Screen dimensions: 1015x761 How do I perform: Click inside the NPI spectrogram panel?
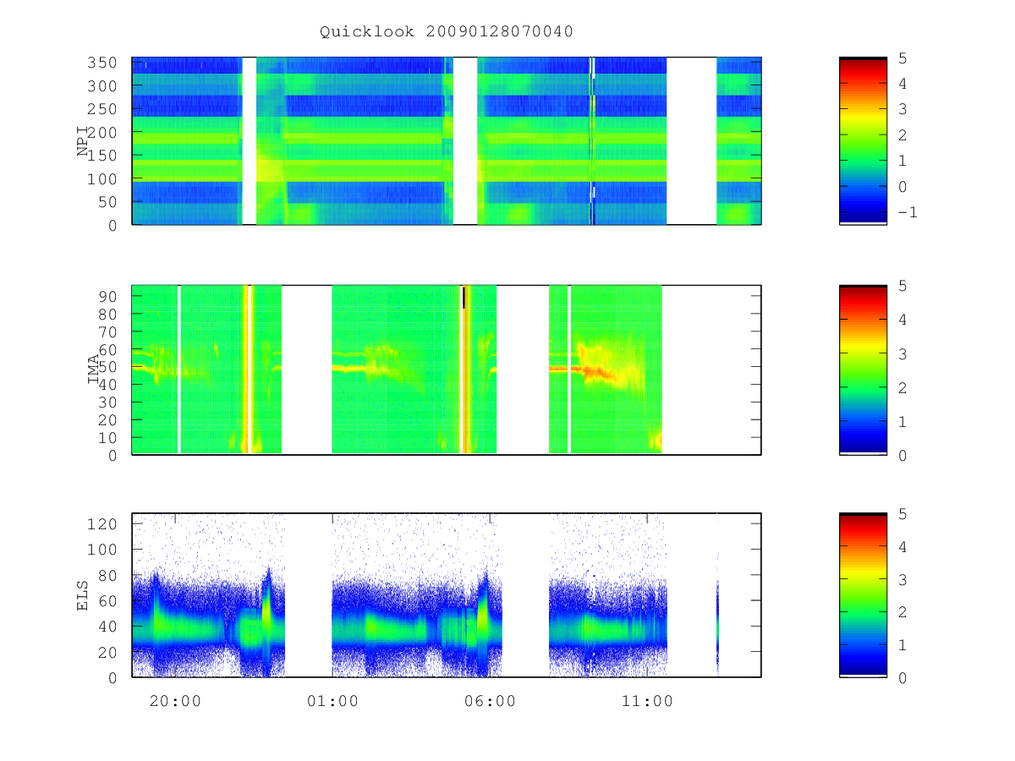[447, 140]
